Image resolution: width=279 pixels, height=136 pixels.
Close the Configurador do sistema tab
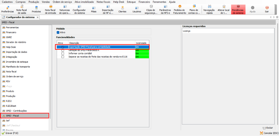tap(38, 17)
